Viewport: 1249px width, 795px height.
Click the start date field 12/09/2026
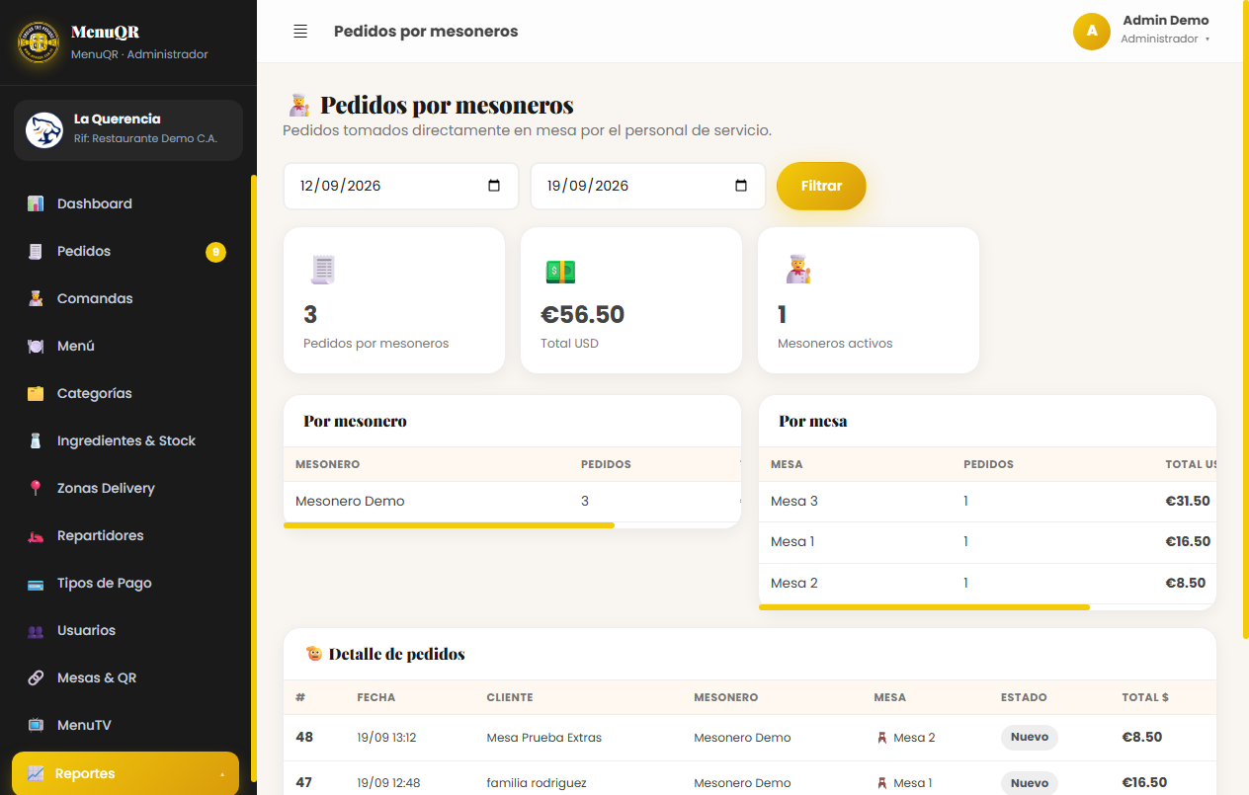click(x=401, y=186)
